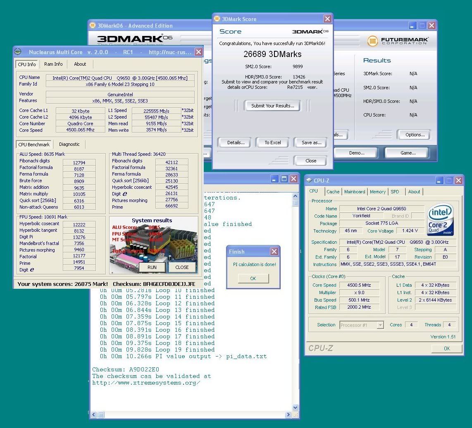472x428 pixels.
Task: Select the Mainboard tab in CPU-Z
Action: (355, 192)
